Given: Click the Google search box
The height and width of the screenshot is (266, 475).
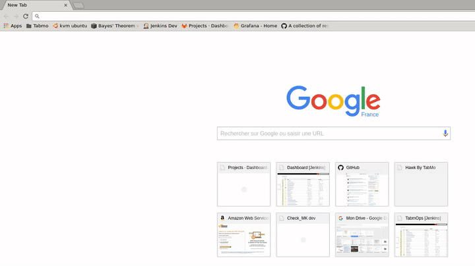Looking at the screenshot, I should coord(330,133).
